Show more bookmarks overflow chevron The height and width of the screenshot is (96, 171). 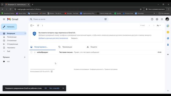click(x=154, y=13)
